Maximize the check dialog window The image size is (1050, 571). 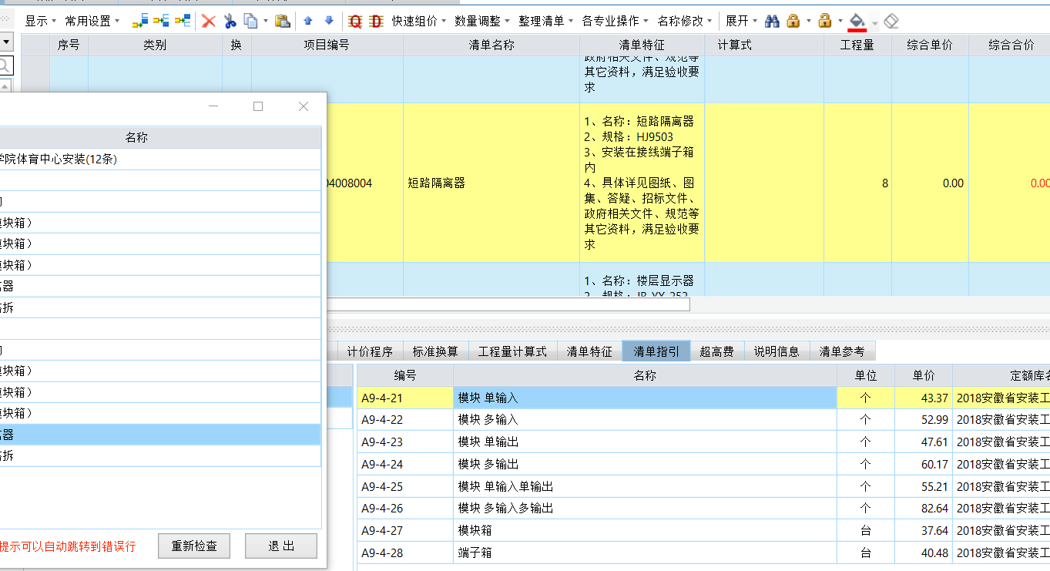258,106
